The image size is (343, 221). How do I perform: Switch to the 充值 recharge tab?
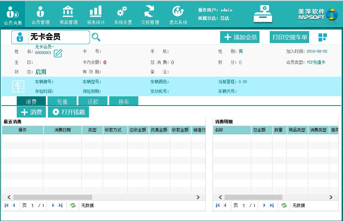[62, 101]
